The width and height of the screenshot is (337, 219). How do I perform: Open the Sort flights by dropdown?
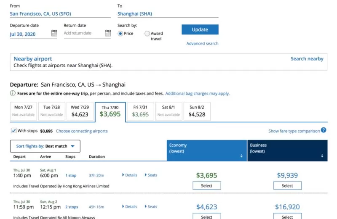[45, 146]
